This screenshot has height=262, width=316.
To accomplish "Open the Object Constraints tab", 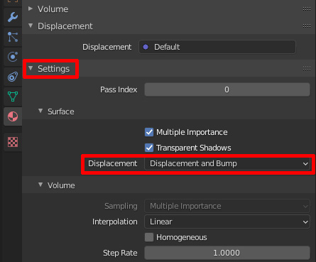I will [x=13, y=77].
